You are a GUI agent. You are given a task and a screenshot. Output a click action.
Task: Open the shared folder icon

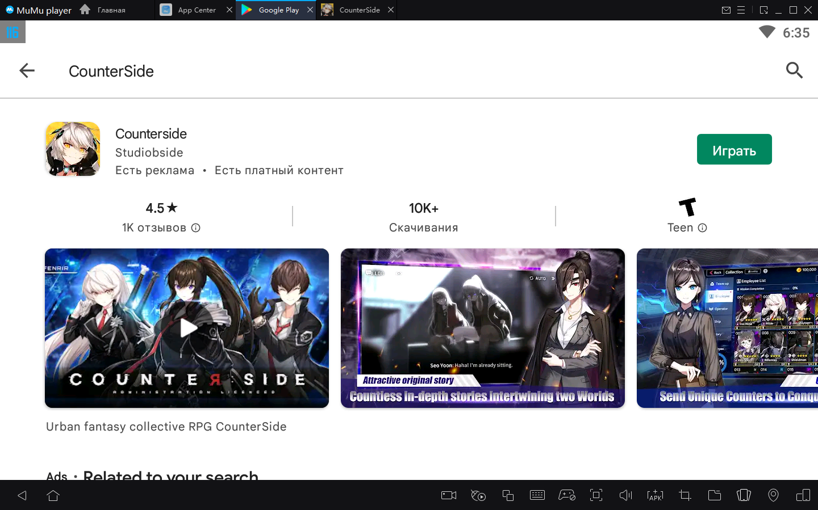714,495
